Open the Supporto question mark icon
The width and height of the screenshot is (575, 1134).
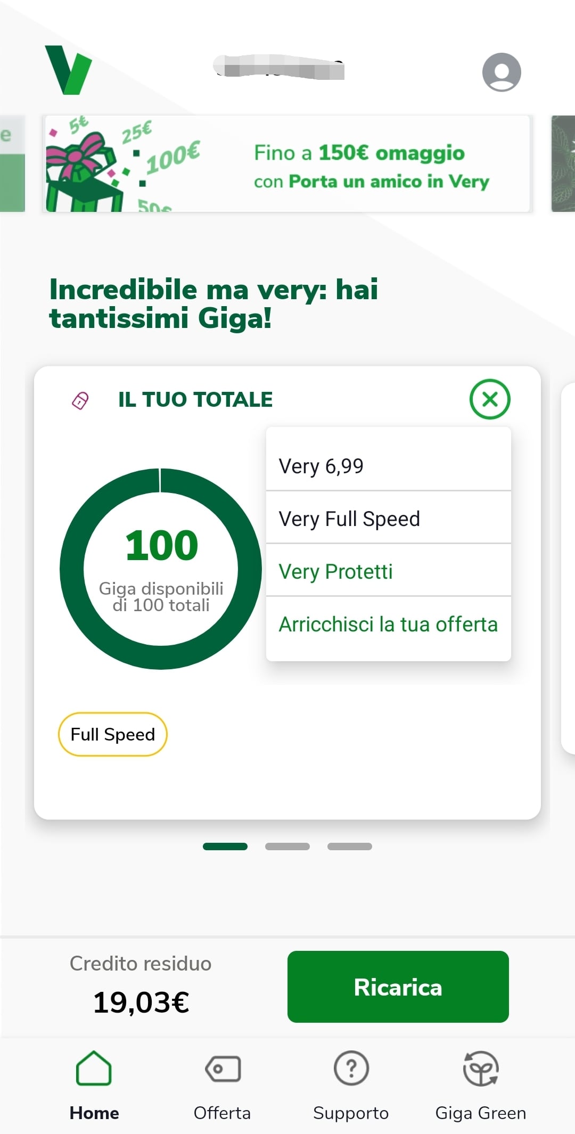(351, 1069)
